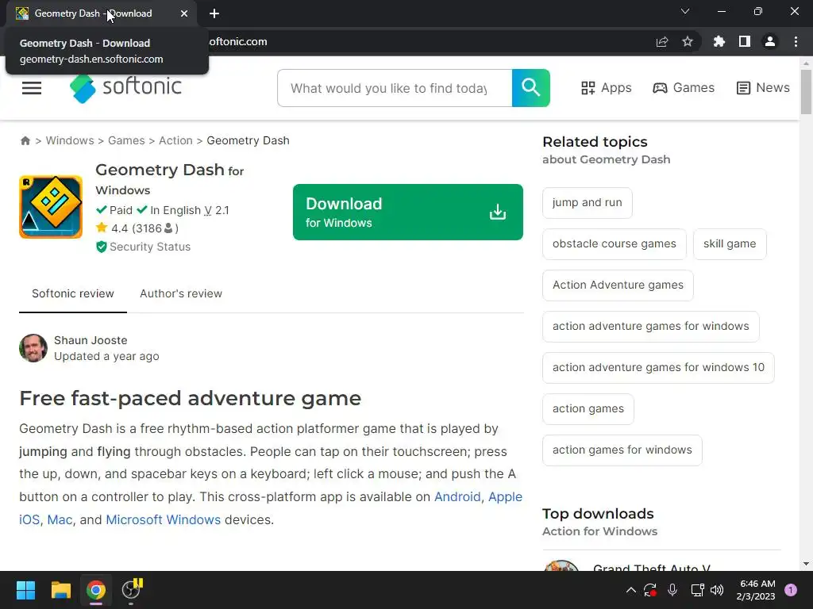Select 'action adventure games for windows' tag
The width and height of the screenshot is (813, 609).
[x=651, y=326]
